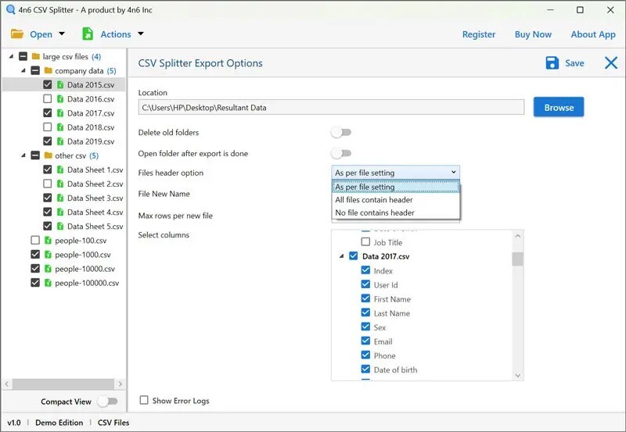The height and width of the screenshot is (432, 626).
Task: Click the Save floppy disk icon
Action: pyautogui.click(x=552, y=63)
